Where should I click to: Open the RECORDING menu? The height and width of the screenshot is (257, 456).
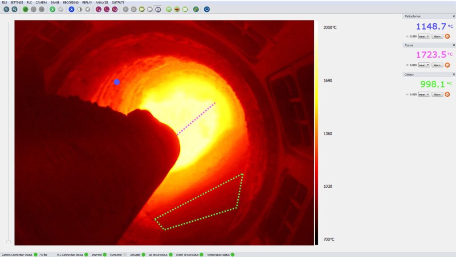click(x=71, y=2)
